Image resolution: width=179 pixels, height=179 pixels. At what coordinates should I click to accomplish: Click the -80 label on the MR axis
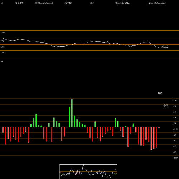(x=175, y=152)
